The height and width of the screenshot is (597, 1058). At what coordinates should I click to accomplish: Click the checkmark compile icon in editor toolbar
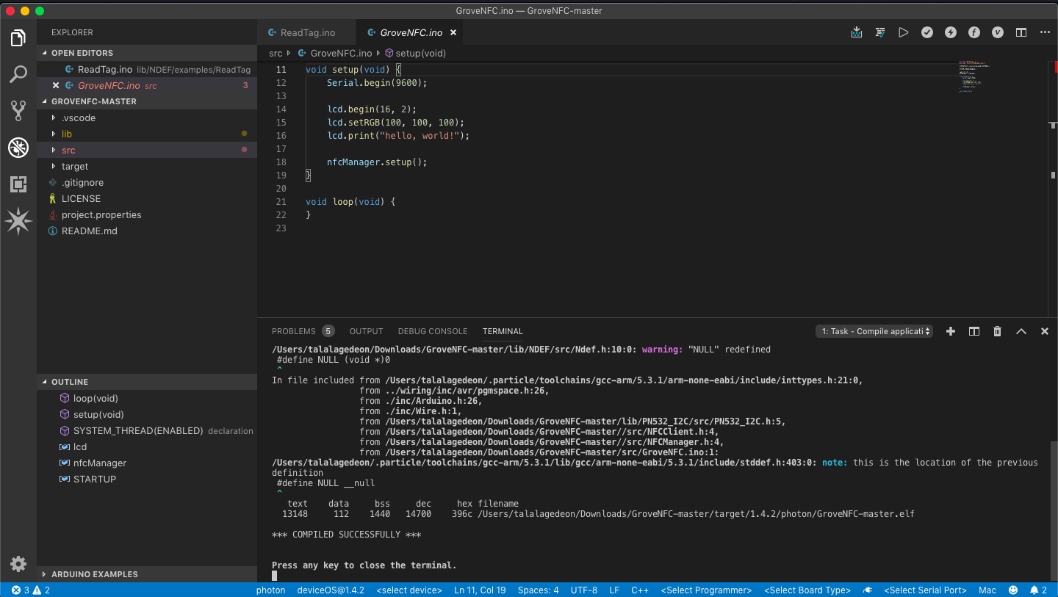(927, 32)
